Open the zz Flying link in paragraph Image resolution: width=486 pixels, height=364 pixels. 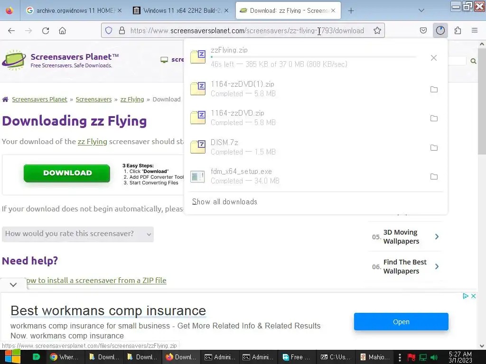93,141
